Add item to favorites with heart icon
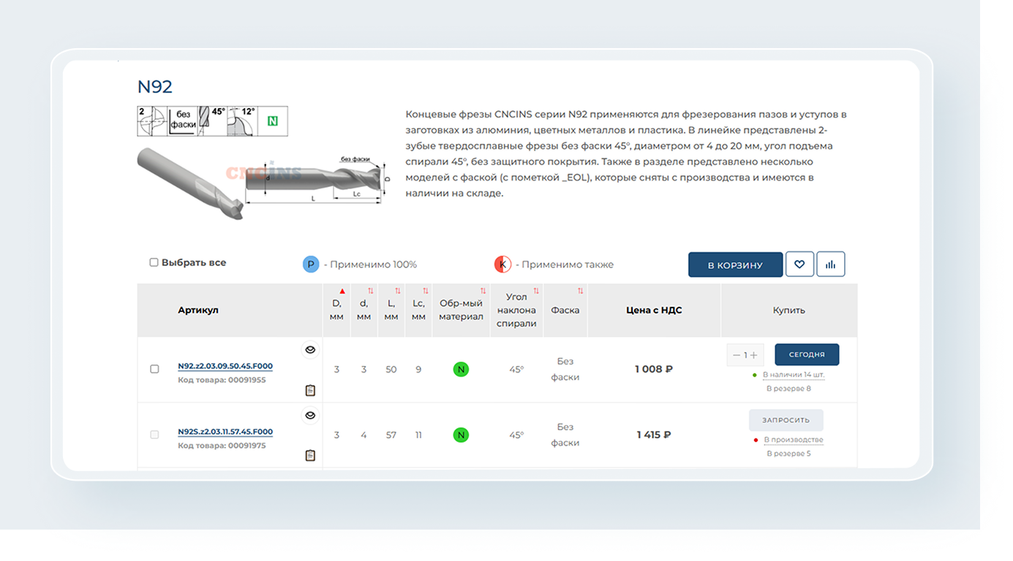The image size is (1013, 561). (799, 264)
